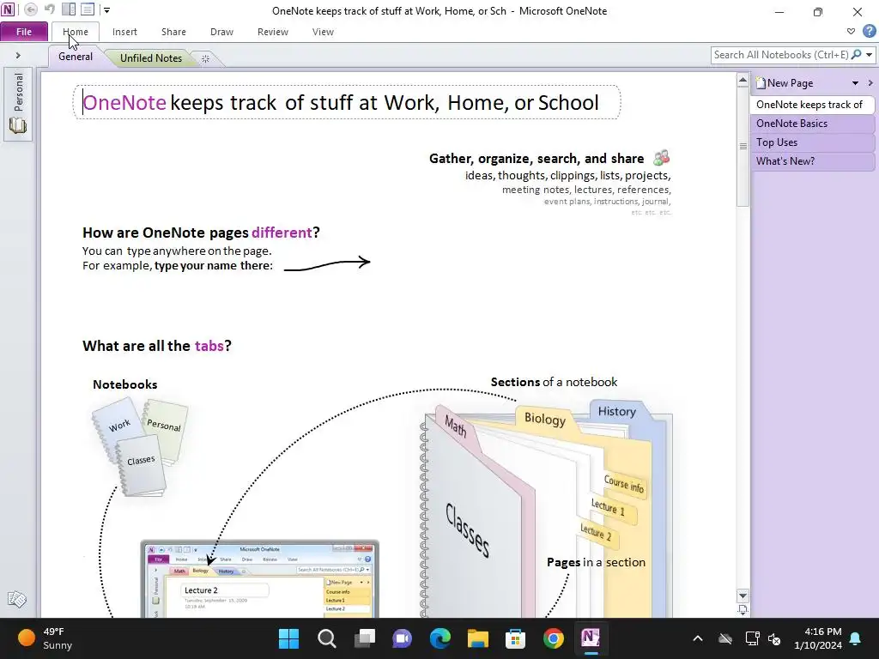Switch to the Share ribbon tab
This screenshot has width=879, height=659.
coord(173,32)
